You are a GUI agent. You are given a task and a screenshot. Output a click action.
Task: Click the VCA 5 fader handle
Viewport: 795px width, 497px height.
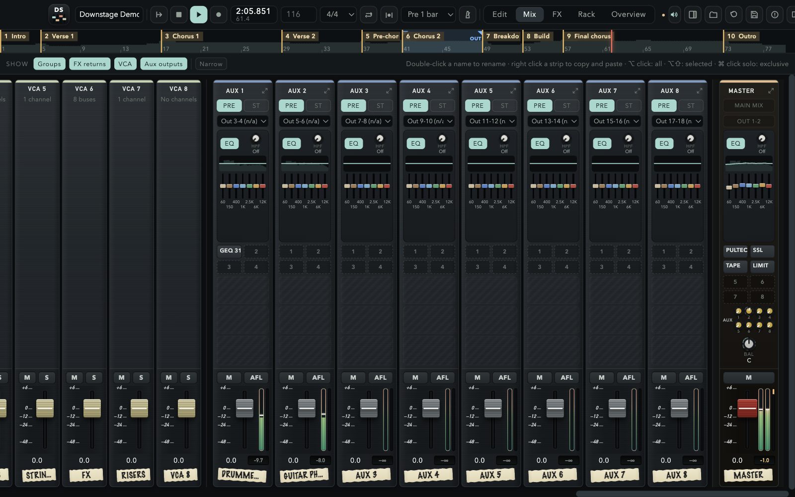[x=45, y=408]
